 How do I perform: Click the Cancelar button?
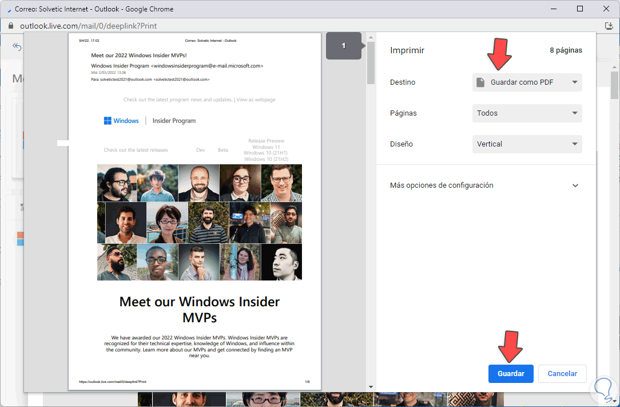pos(562,373)
